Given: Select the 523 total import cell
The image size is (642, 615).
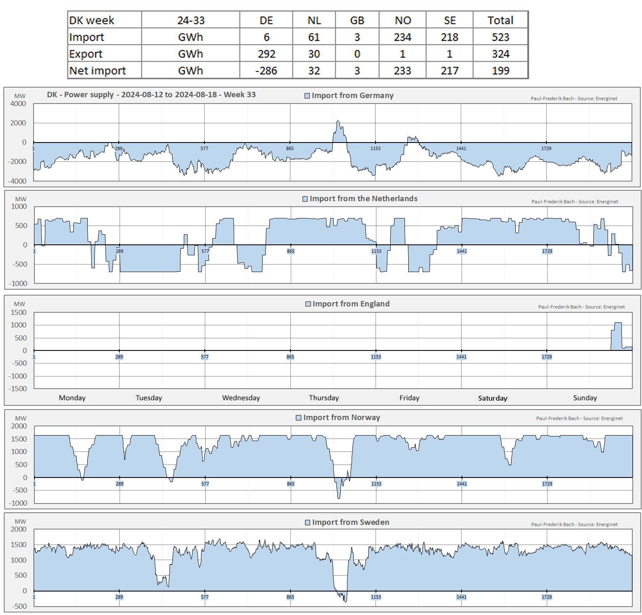Looking at the screenshot, I should click(500, 37).
